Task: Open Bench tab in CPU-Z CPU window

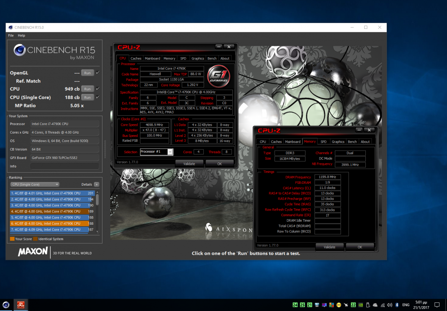Action: click(x=212, y=58)
